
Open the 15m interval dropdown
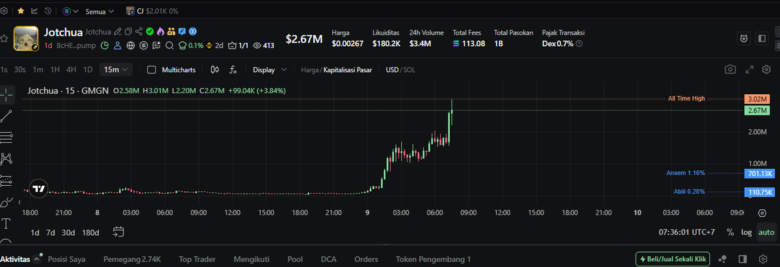coord(116,70)
